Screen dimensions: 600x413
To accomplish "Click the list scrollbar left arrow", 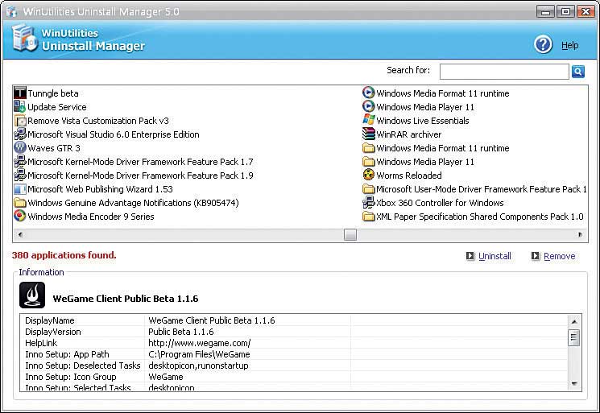I will click(20, 234).
